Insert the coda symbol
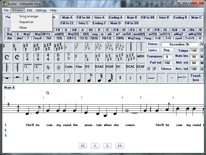The image size is (206, 155). [58, 67]
